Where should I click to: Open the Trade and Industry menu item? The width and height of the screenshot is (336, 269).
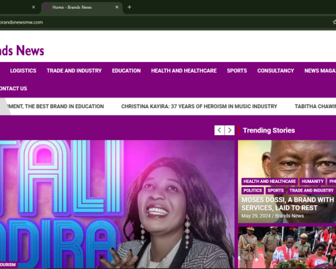74,71
